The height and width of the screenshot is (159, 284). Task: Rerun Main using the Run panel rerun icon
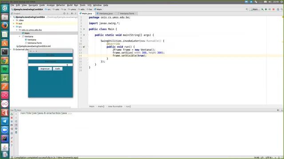point(12,114)
